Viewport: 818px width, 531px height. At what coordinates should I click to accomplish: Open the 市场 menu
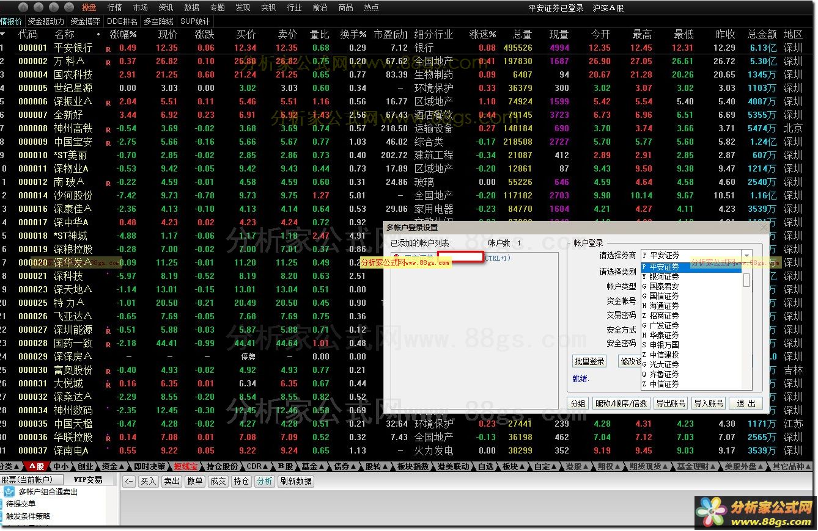pos(140,7)
